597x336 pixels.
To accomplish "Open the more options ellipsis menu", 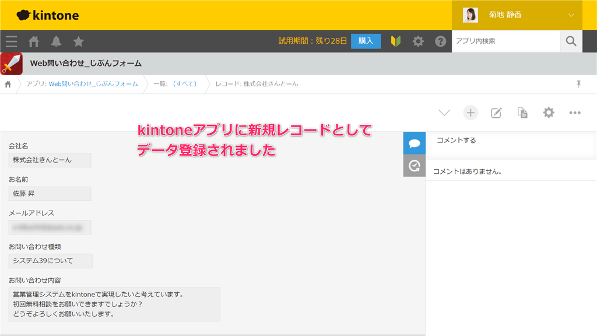I will (575, 113).
